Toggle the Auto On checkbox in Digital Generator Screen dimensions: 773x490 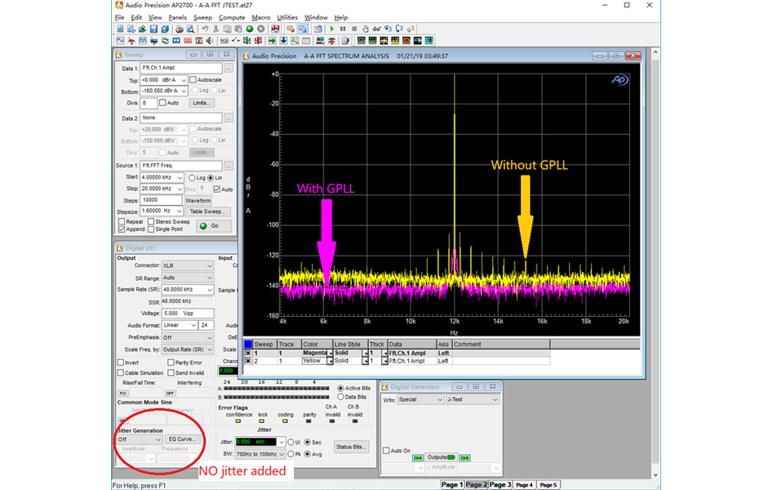click(x=386, y=451)
